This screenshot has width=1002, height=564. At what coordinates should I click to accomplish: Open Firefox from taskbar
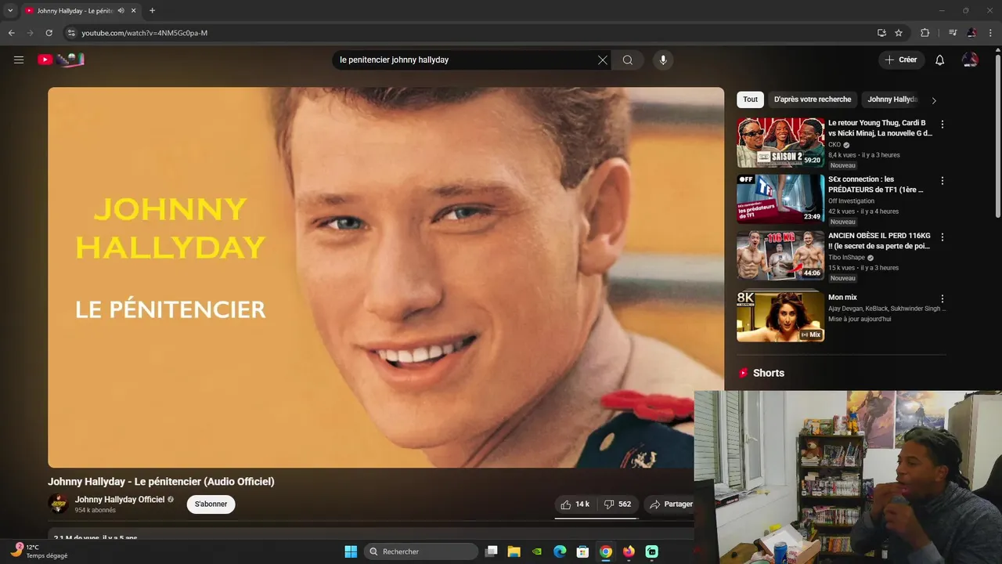click(629, 551)
